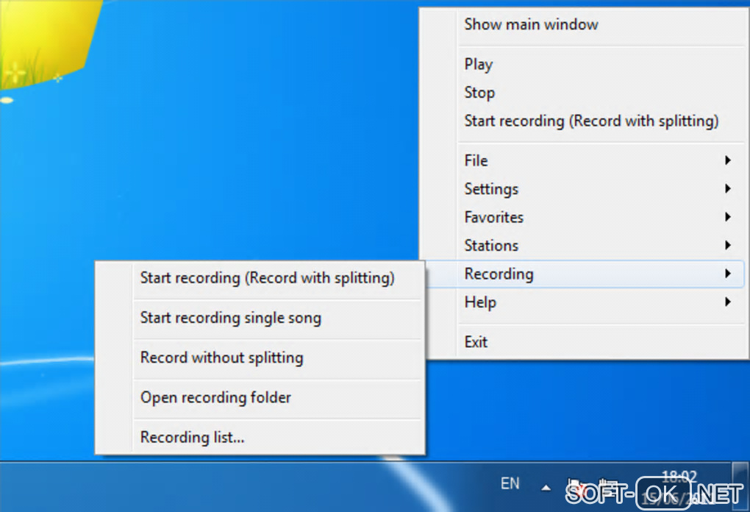The height and width of the screenshot is (512, 750).
Task: Show hidden tray icons with the arrow
Action: click(546, 488)
